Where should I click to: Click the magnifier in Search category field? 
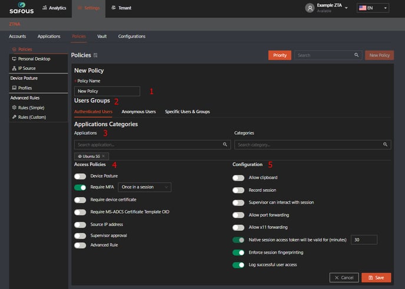(385, 144)
